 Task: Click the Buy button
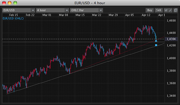(x=150, y=10)
